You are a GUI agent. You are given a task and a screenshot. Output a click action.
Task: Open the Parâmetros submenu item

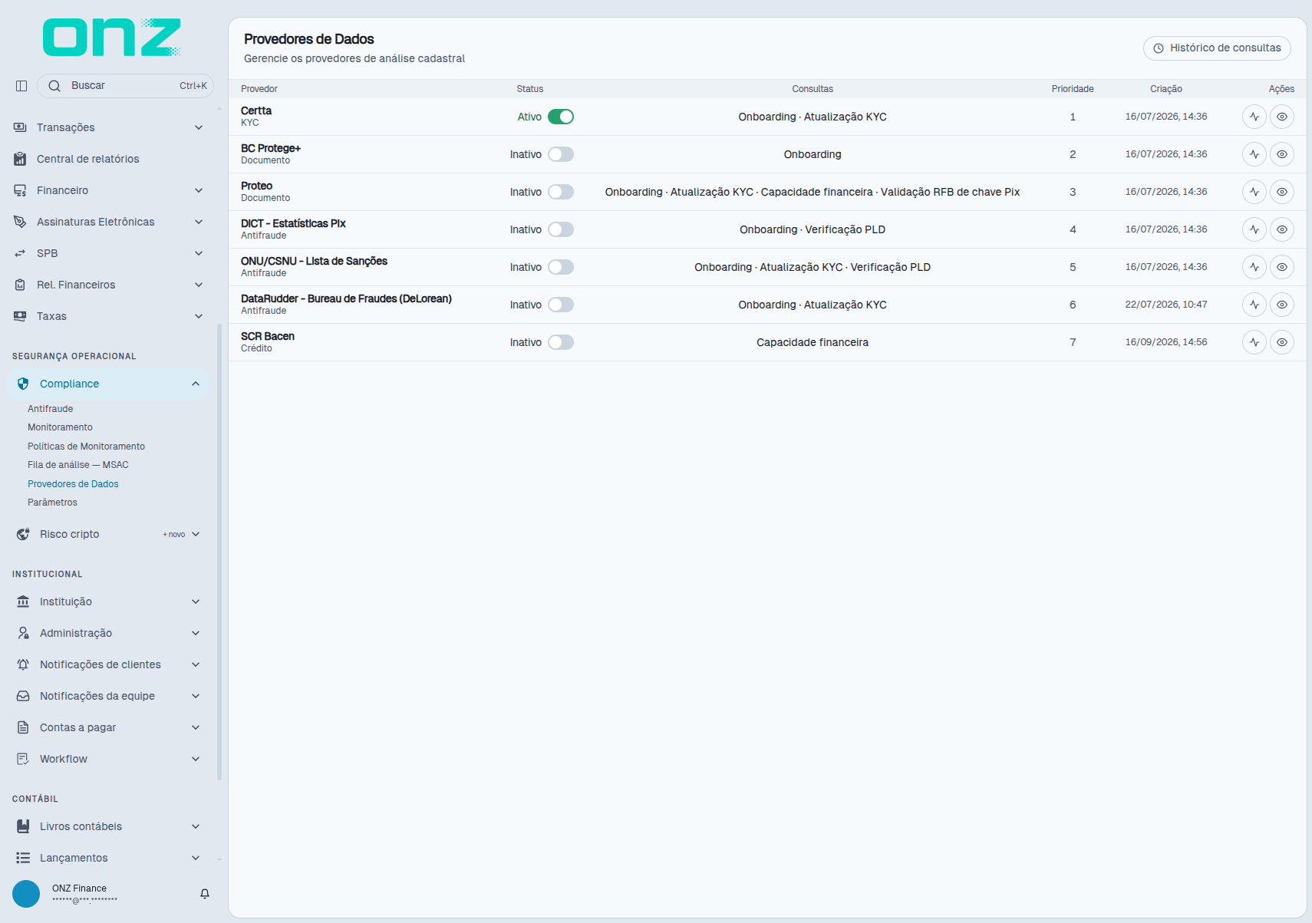click(52, 503)
